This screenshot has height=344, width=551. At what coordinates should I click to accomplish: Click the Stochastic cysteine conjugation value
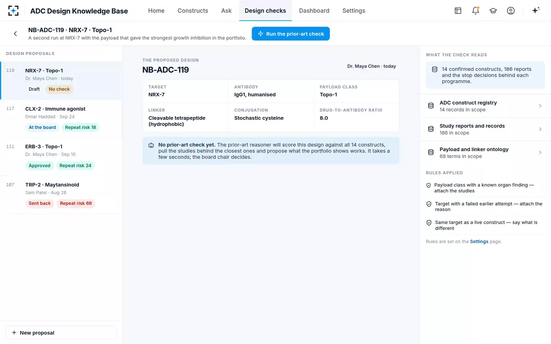click(259, 118)
